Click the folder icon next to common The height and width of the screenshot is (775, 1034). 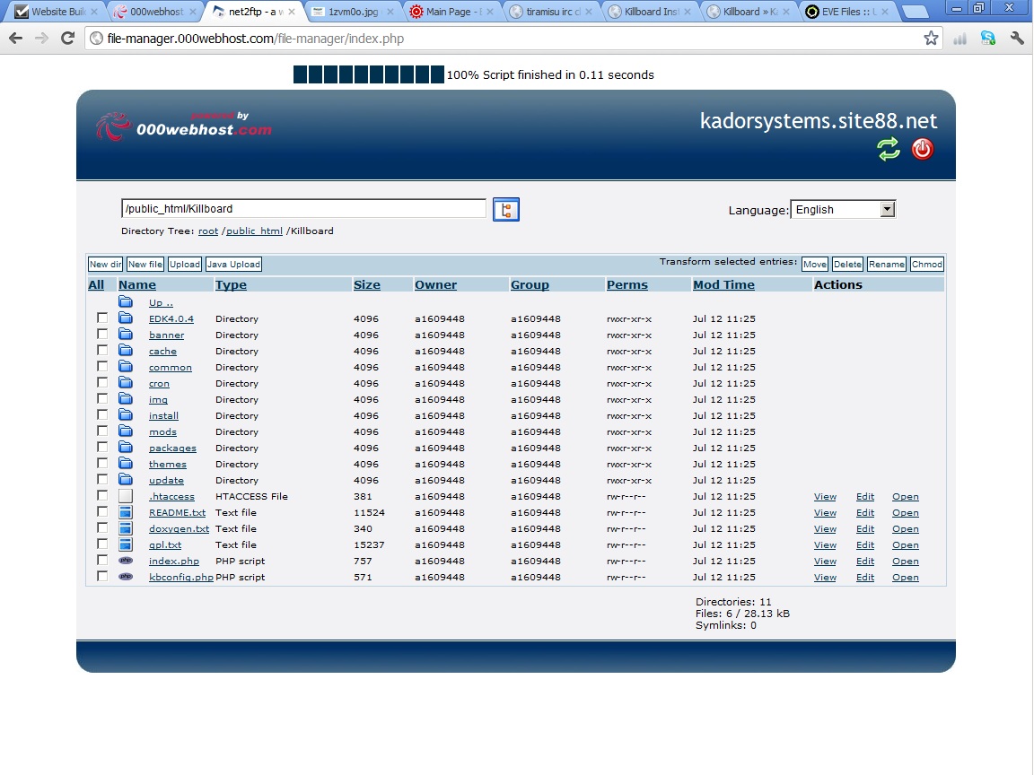(x=126, y=366)
